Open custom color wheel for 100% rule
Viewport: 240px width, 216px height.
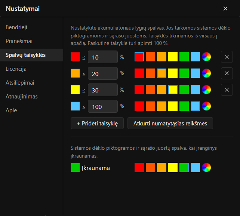pyautogui.click(x=206, y=106)
